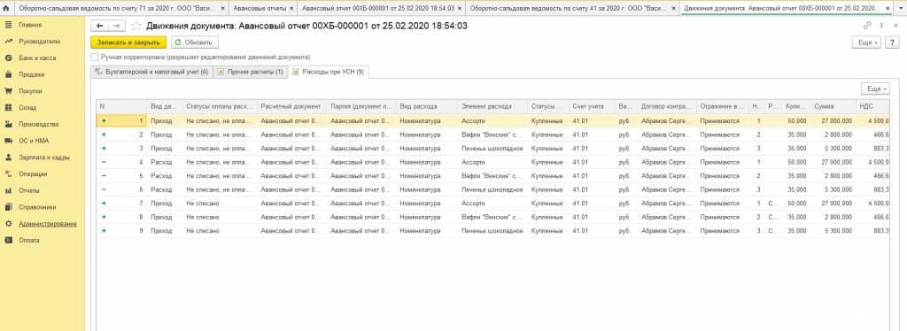Open the ОС и НМА section icon

[x=8, y=141]
